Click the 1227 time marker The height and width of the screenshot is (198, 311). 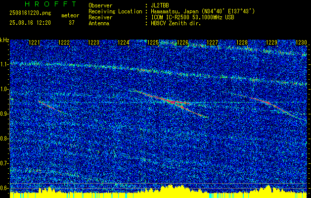[213, 42]
